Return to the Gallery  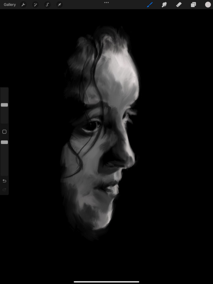(x=9, y=5)
